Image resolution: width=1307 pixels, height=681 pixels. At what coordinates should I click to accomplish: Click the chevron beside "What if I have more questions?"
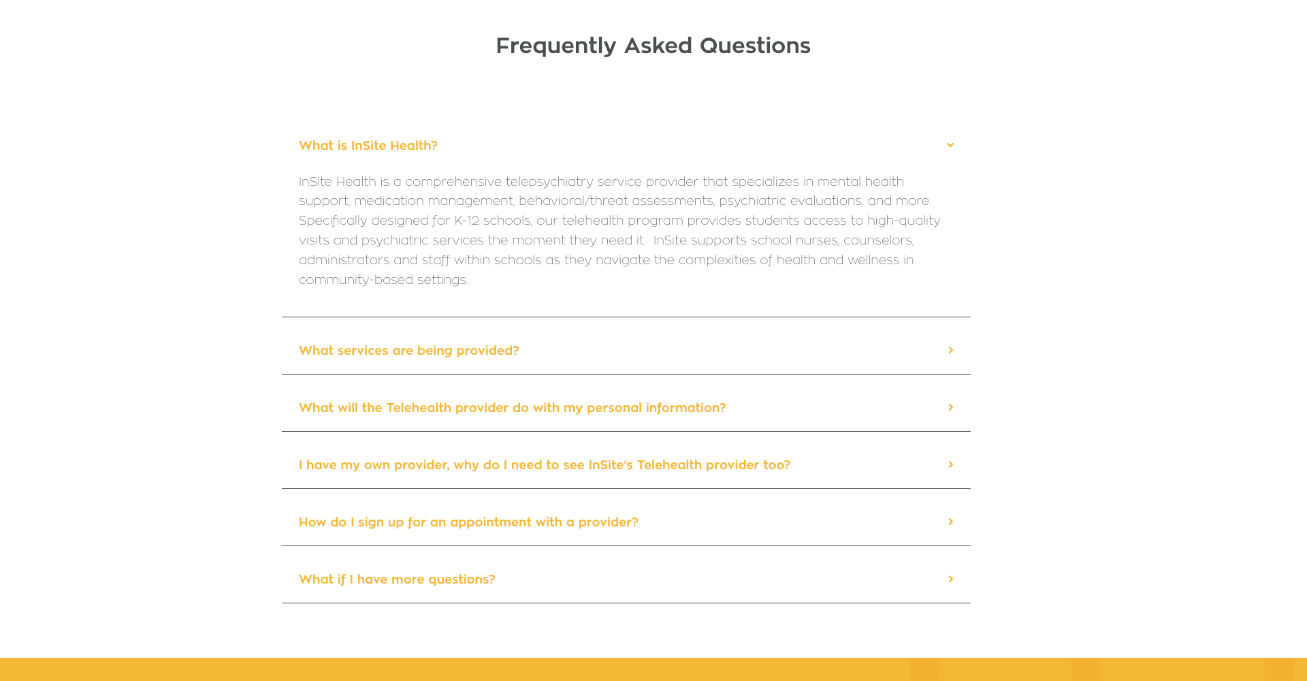951,579
